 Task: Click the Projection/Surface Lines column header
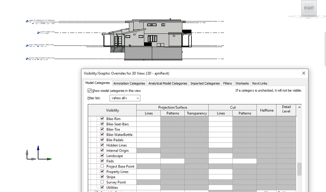pyautogui.click(x=149, y=113)
